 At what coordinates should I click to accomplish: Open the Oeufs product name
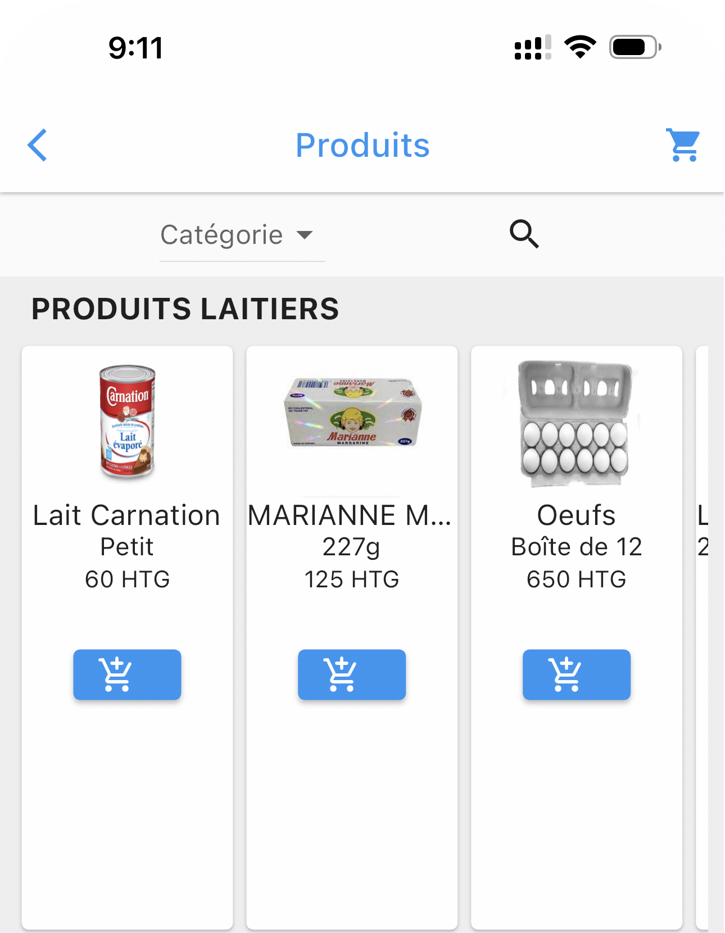point(577,515)
